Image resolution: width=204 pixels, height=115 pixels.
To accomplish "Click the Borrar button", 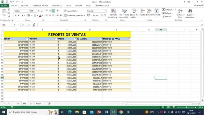I will (x=167, y=17).
